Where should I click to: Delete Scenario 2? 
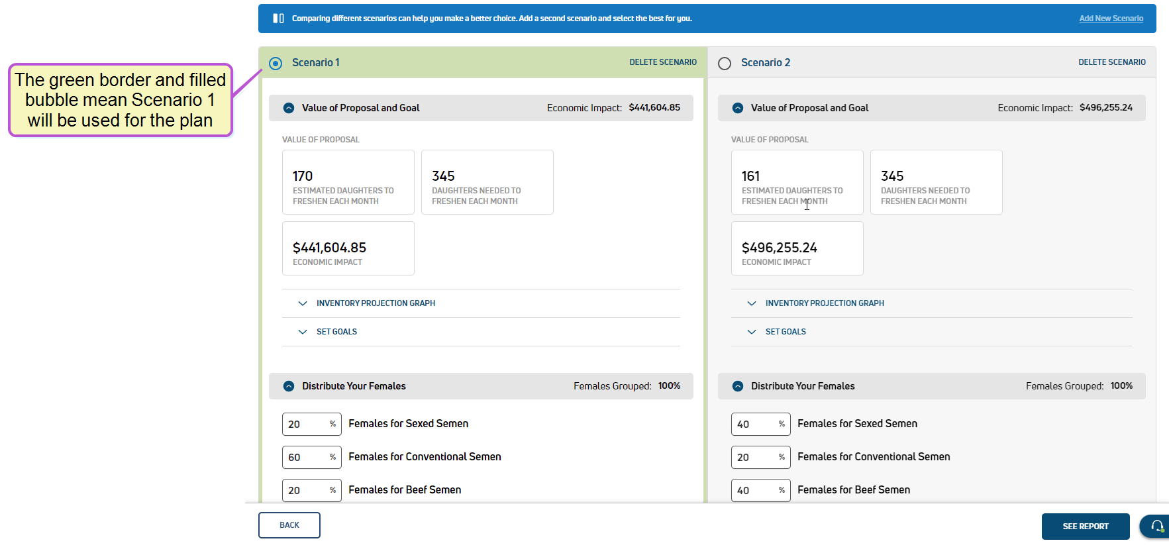coord(1111,62)
